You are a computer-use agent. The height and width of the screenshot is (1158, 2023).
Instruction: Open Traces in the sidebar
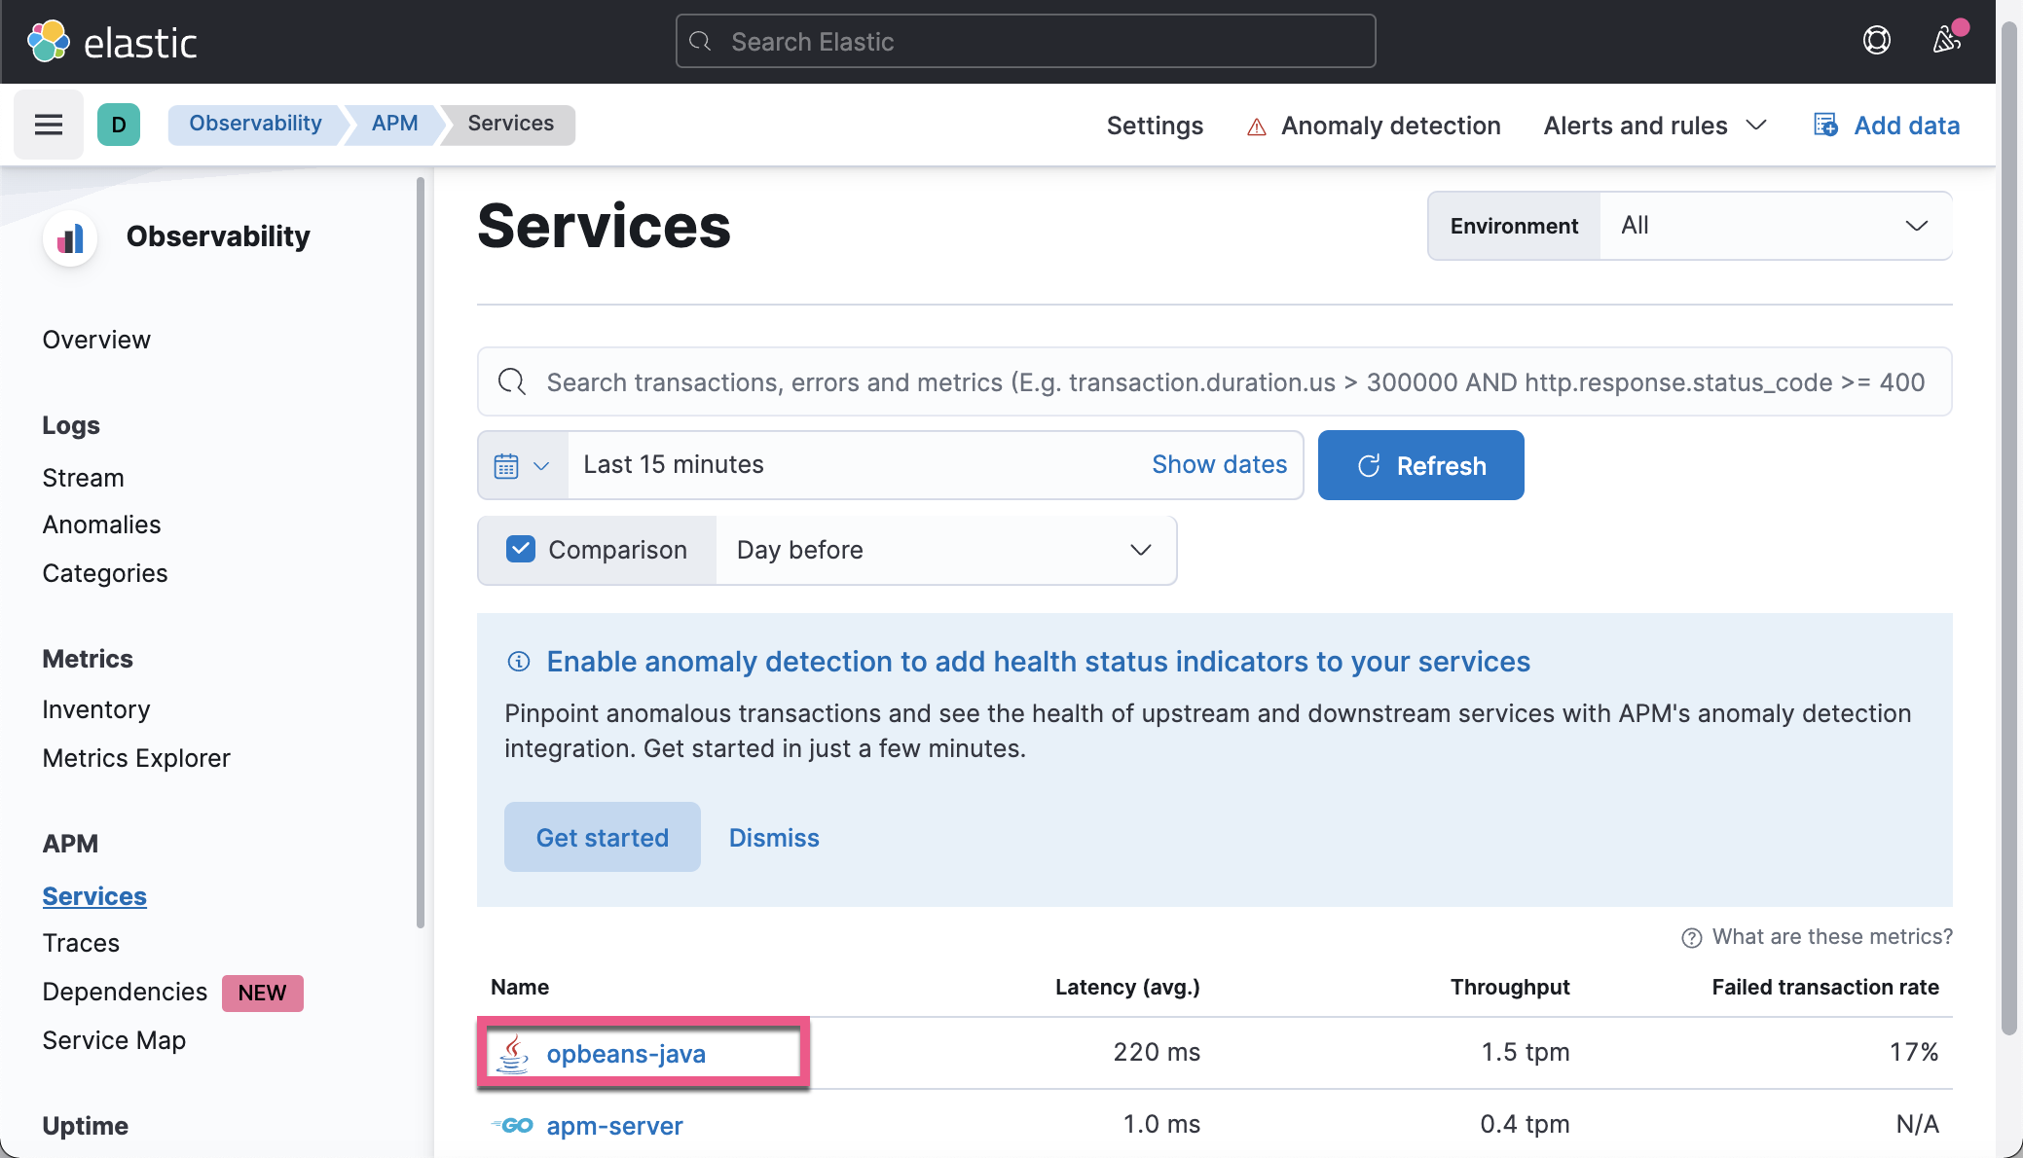tap(82, 942)
